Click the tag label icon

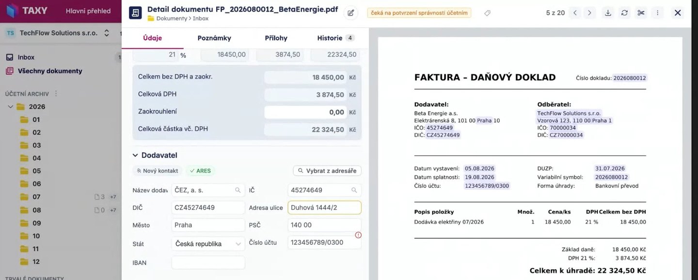(x=487, y=13)
